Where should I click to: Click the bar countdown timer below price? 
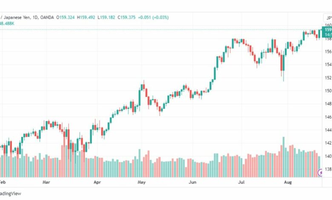pyautogui.click(x=327, y=35)
